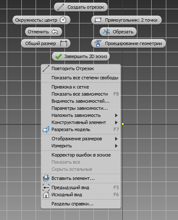Click the scissors icon in Обрезать
Image resolution: width=178 pixels, height=220 pixels.
click(x=106, y=32)
